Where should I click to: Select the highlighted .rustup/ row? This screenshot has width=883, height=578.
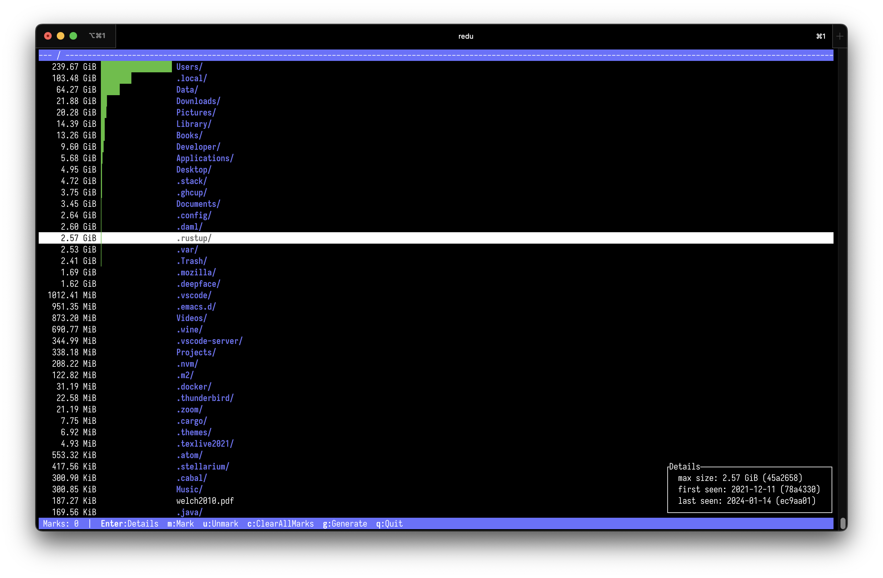(194, 238)
